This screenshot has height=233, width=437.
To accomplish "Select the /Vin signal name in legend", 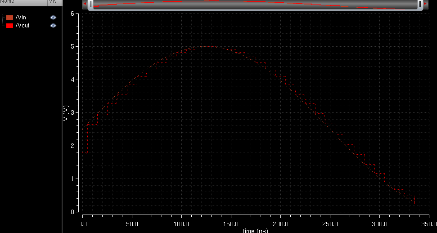I will point(21,18).
